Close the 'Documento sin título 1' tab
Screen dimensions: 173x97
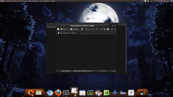78,33
